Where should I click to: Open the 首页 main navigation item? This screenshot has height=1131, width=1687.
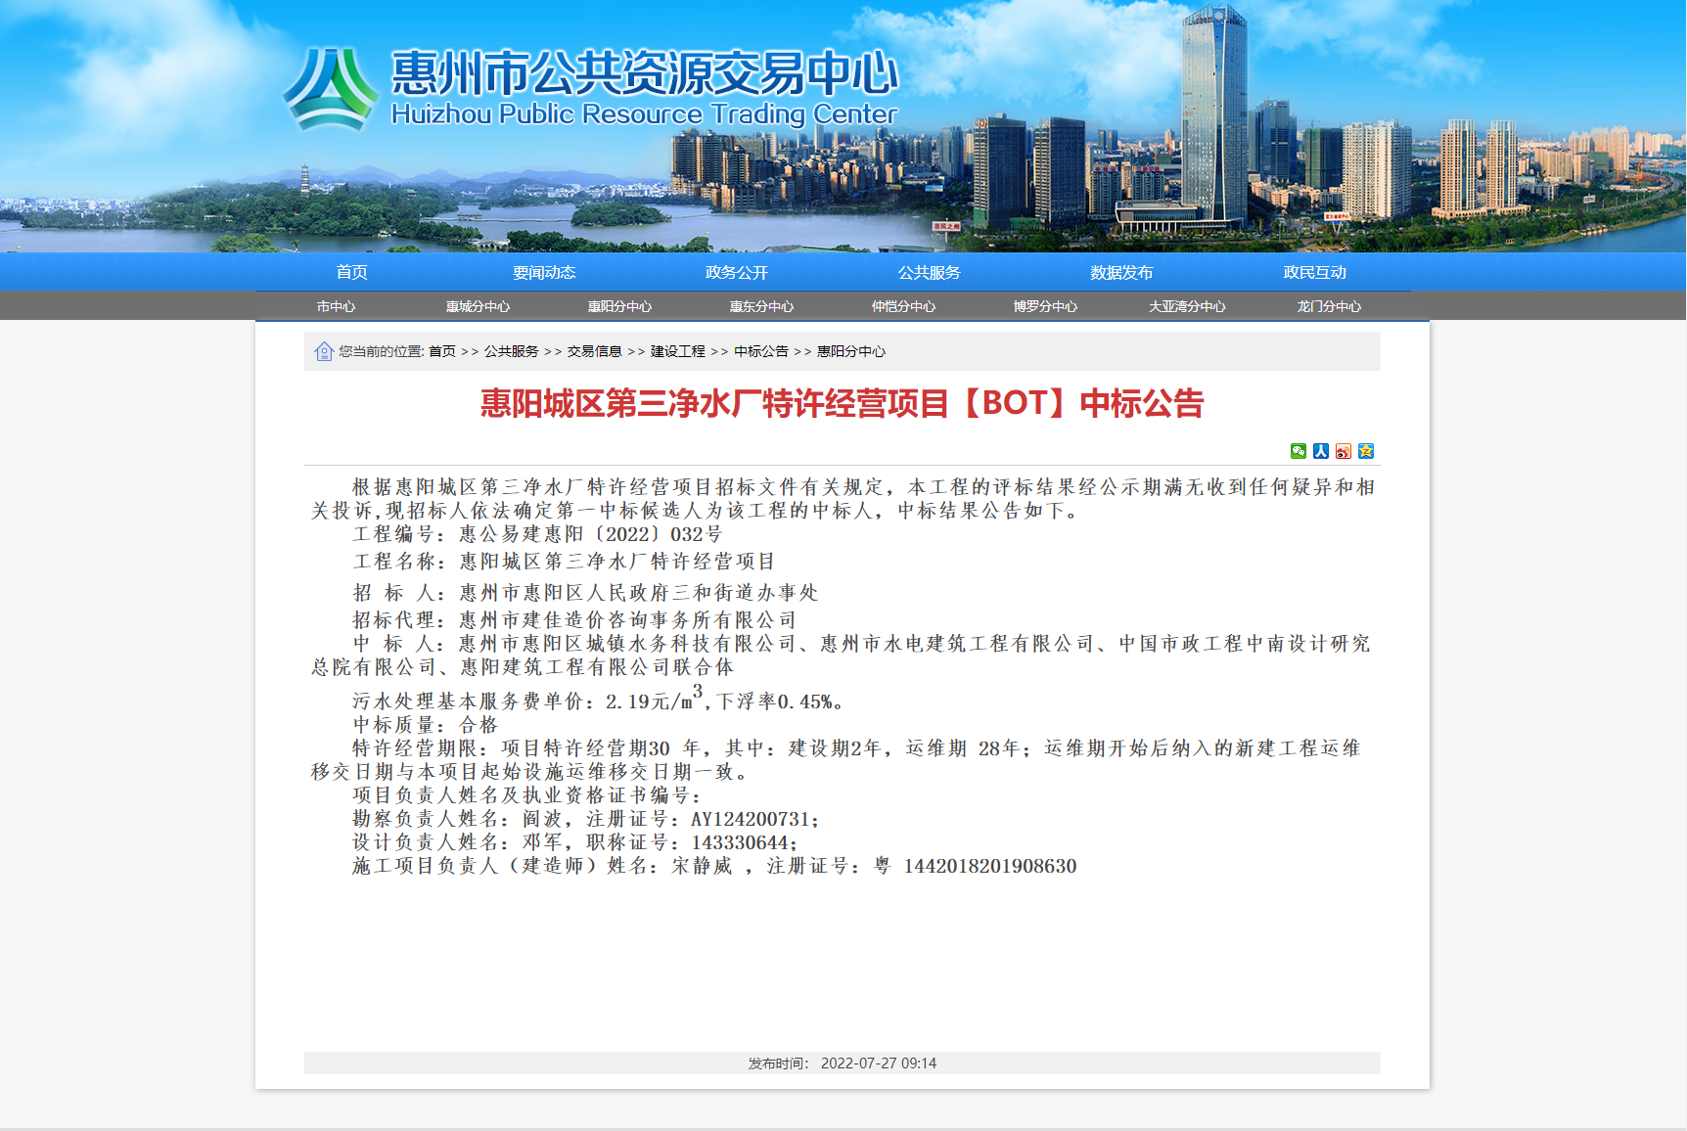(x=351, y=272)
